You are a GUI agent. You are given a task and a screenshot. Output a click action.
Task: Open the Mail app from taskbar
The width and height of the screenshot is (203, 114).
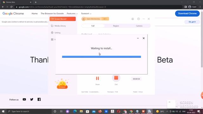click(94, 111)
